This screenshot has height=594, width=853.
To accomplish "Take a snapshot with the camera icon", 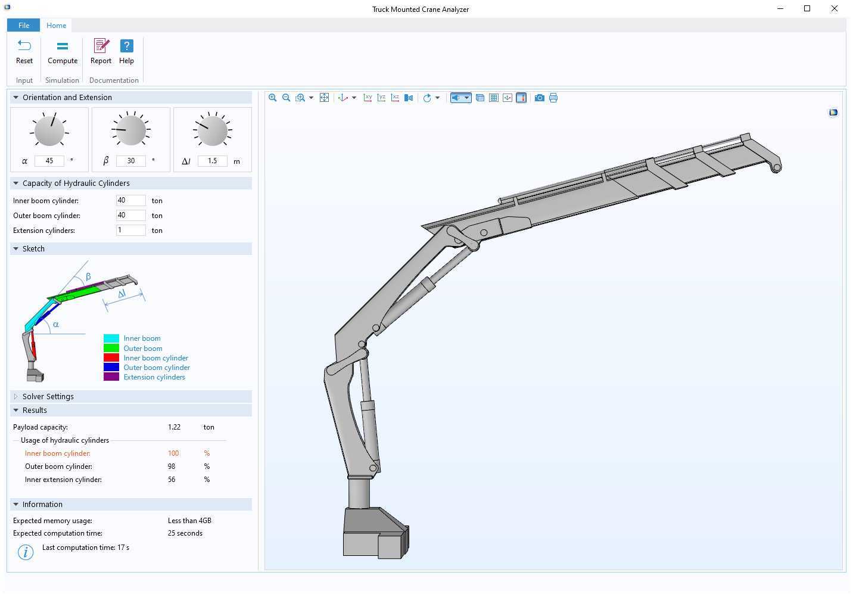I will [x=539, y=98].
